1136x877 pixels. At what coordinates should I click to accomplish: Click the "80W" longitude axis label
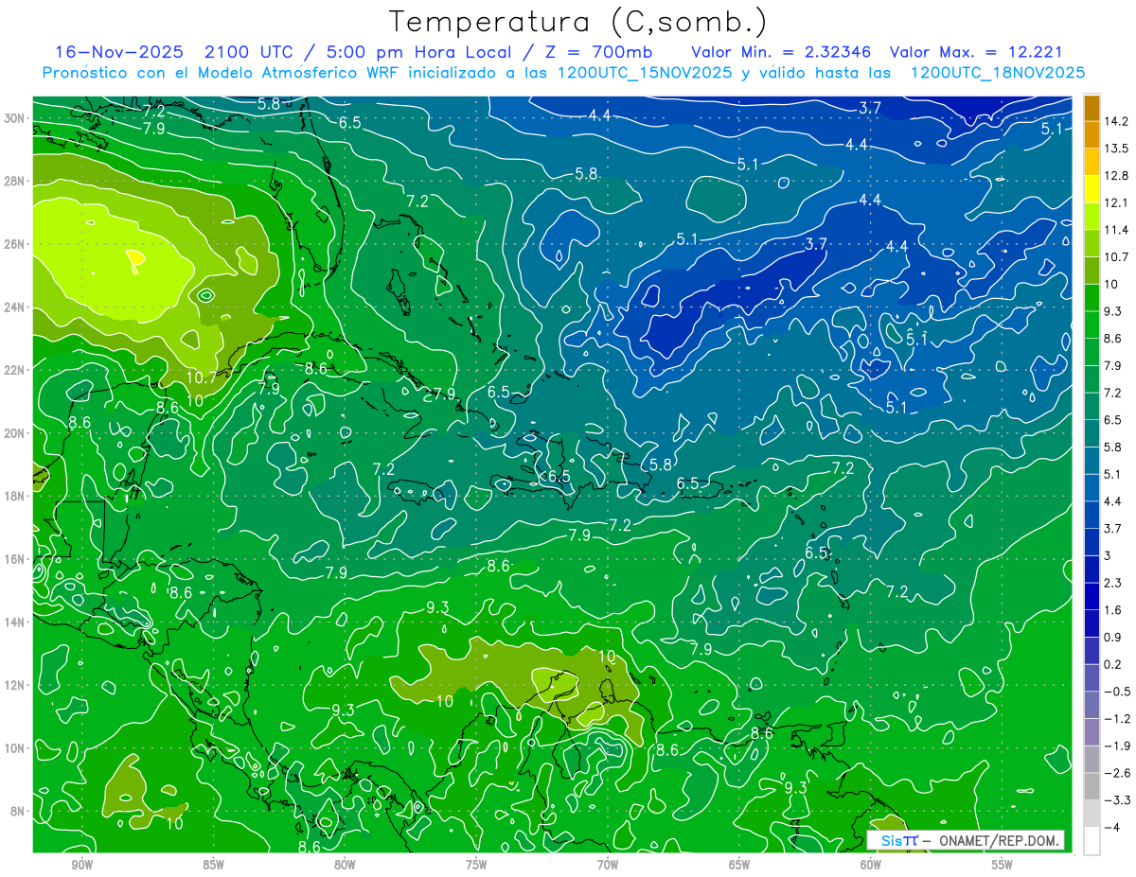click(x=345, y=864)
